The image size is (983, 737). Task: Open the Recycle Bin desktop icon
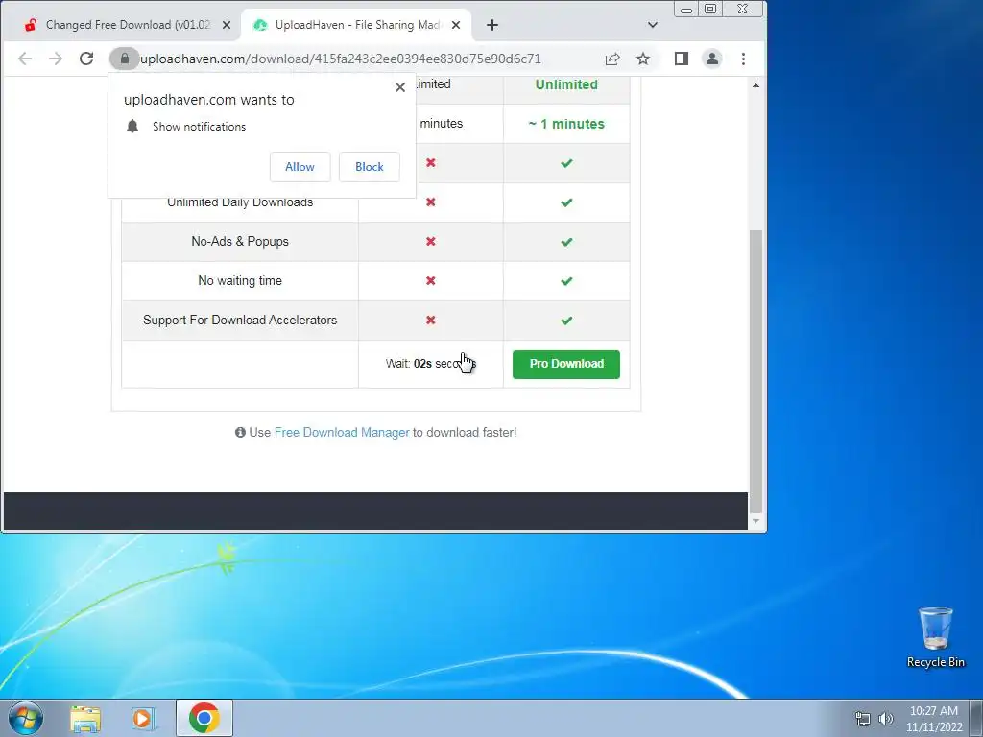[x=935, y=637]
